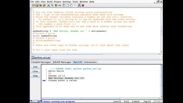Screen dimensions: 183x103
Task: Click editor horizontal scroll right arrow
Action: pos(160,54)
